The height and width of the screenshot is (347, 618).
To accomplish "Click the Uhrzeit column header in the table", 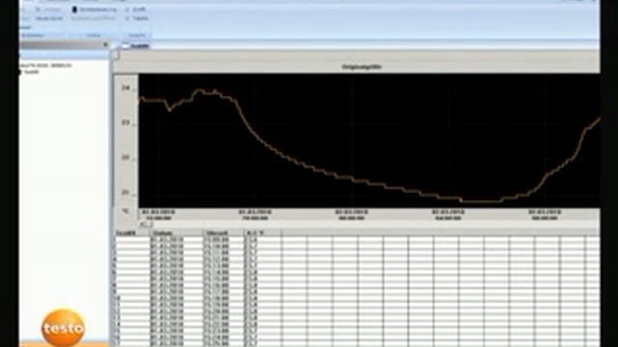I will [223, 233].
